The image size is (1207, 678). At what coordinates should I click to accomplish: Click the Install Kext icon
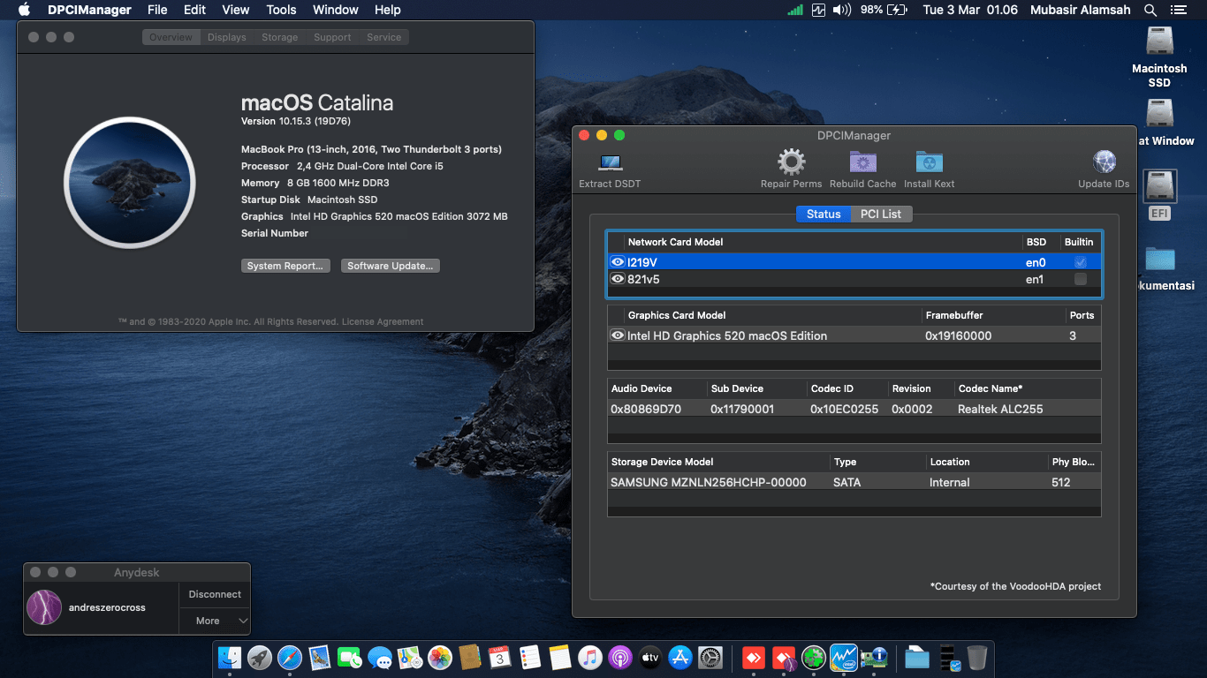pyautogui.click(x=929, y=162)
